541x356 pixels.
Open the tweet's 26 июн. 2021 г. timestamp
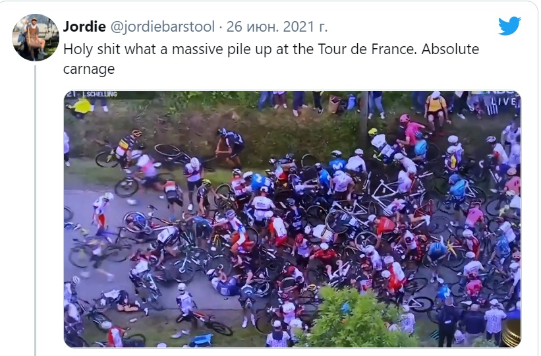pyautogui.click(x=277, y=26)
